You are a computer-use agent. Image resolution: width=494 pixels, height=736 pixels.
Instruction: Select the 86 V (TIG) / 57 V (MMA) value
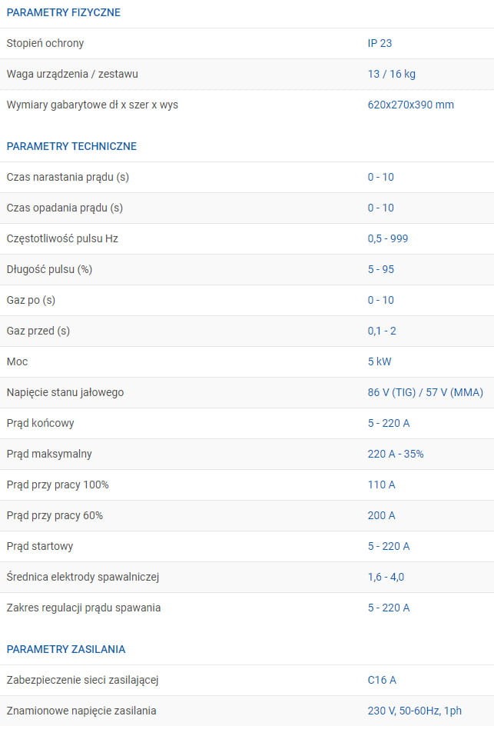[x=426, y=392]
